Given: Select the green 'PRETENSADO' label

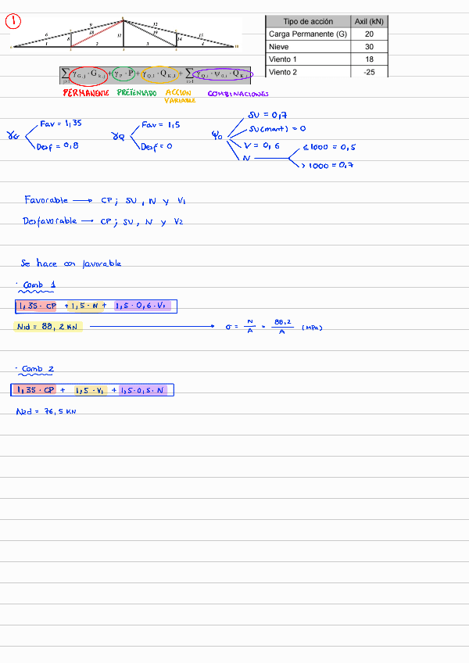Looking at the screenshot, I should (x=137, y=92).
